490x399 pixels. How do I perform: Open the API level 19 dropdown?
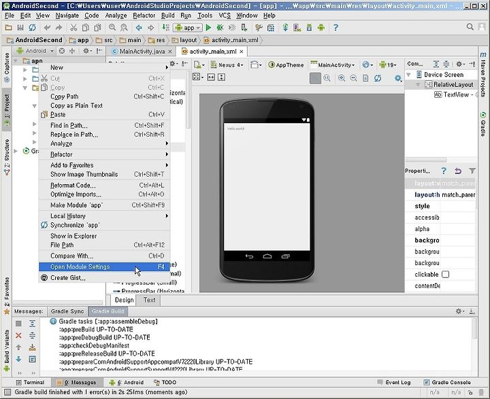[388, 65]
